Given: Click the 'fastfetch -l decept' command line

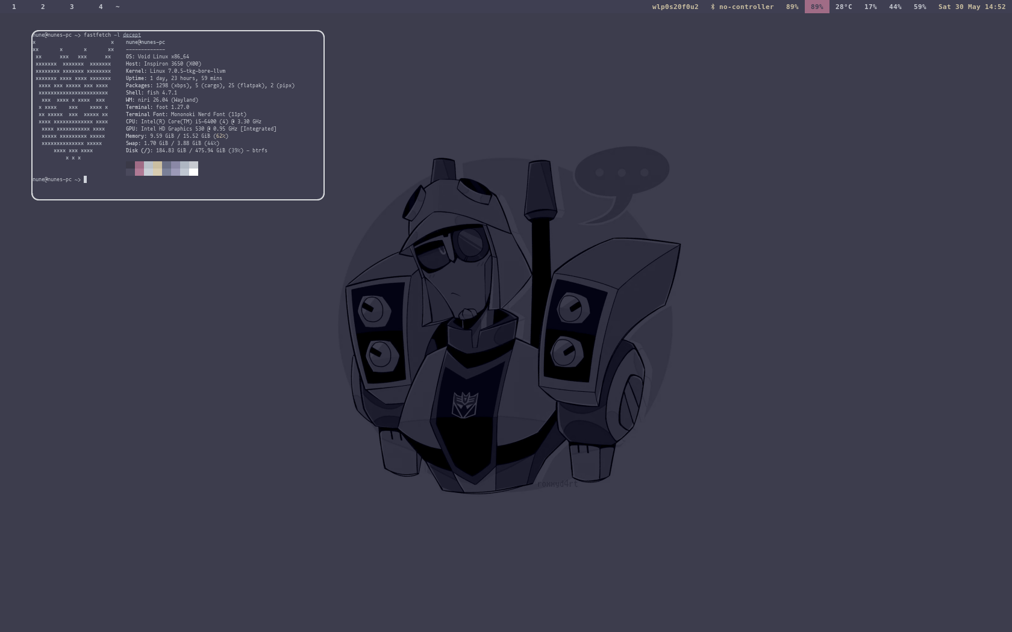Looking at the screenshot, I should (x=112, y=35).
